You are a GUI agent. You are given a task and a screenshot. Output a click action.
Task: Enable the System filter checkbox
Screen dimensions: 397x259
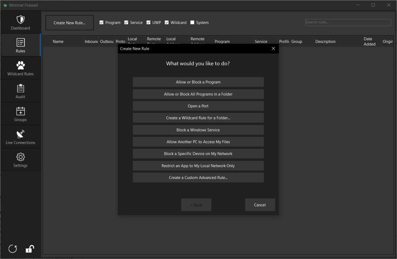192,22
